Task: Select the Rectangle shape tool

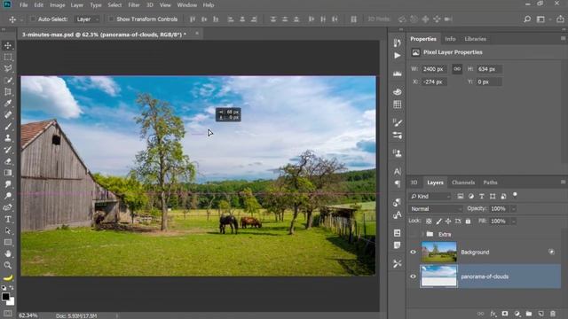Action: tap(8, 242)
